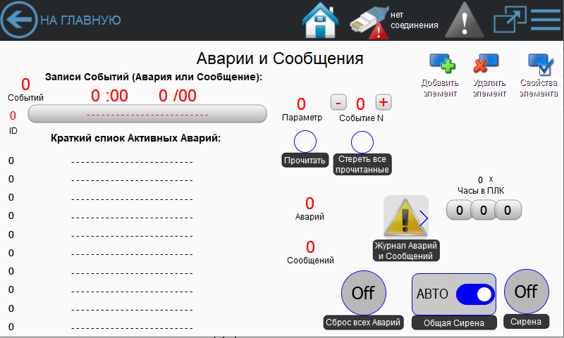Click the network connection status icon
The height and width of the screenshot is (338, 564).
tap(369, 21)
